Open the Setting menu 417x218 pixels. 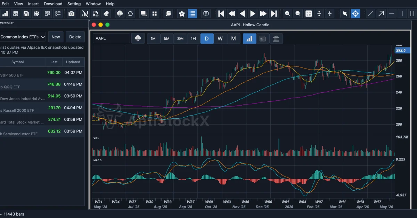coord(74,4)
